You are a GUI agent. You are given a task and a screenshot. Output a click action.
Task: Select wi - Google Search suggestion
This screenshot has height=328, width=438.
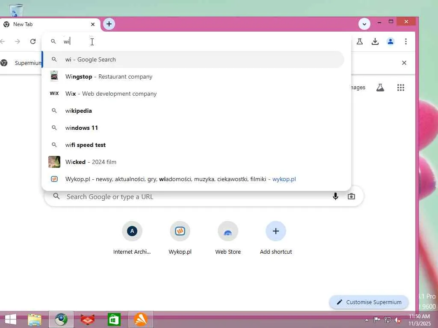point(193,59)
